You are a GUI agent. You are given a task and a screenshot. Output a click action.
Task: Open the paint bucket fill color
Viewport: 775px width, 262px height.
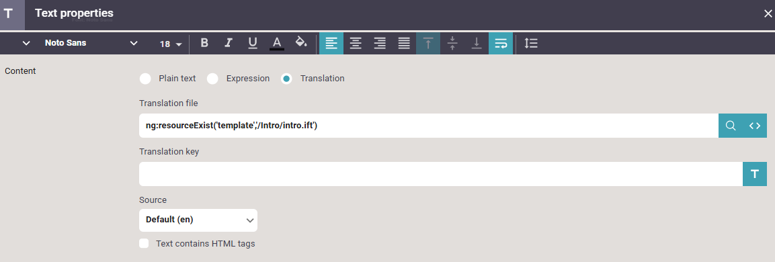[x=301, y=43]
